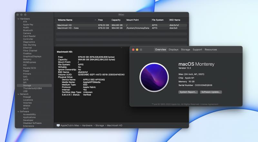The image size is (258, 142).
Task: Click the System Report button
Action: tap(188, 92)
